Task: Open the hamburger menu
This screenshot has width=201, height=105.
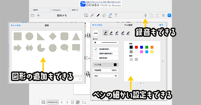Action: point(163,15)
